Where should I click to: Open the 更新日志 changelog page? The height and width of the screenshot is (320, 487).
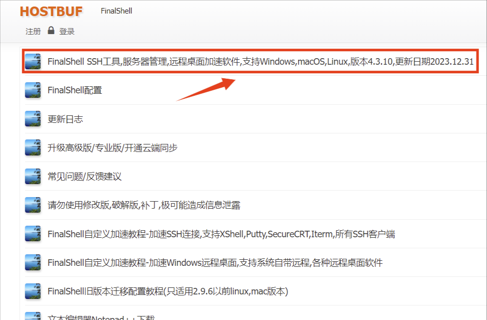point(65,119)
